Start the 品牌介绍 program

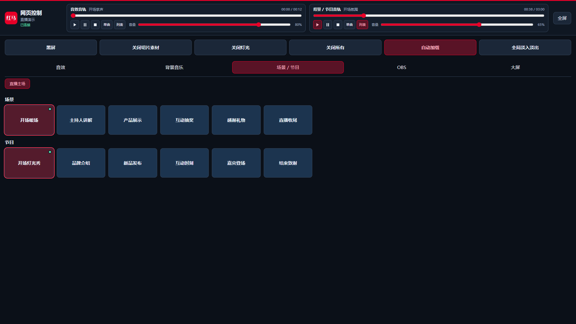81,163
